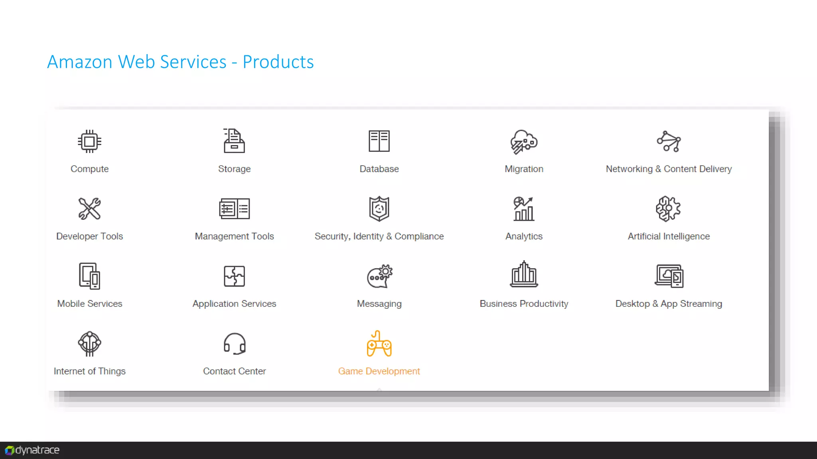Click the dynatrace logo in the footer
Screen dimensions: 817x459
(x=32, y=450)
